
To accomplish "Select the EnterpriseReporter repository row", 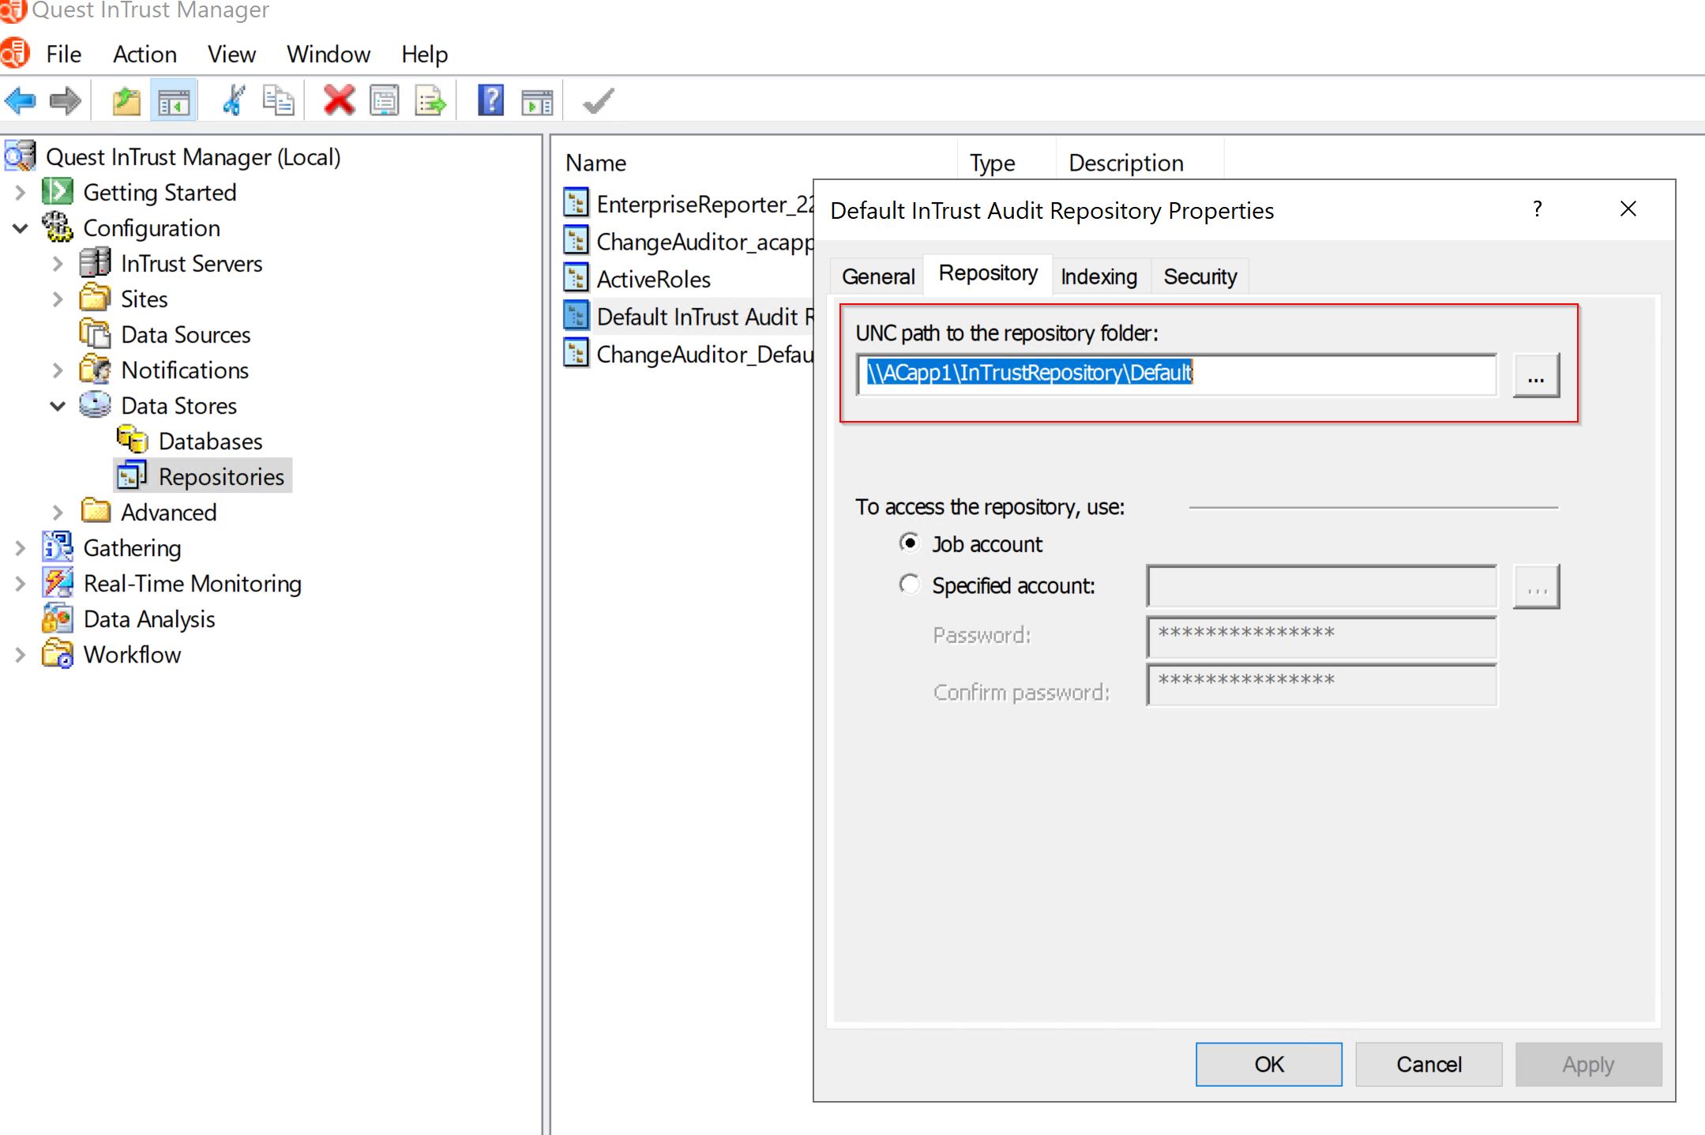I will coord(688,204).
